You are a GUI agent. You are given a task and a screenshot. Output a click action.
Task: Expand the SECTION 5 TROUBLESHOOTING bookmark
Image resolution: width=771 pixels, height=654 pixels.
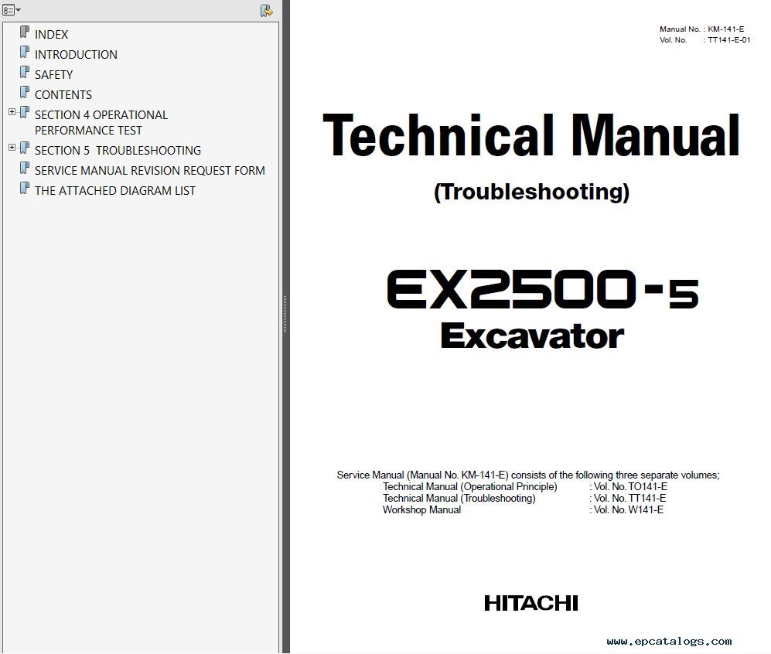coord(12,148)
